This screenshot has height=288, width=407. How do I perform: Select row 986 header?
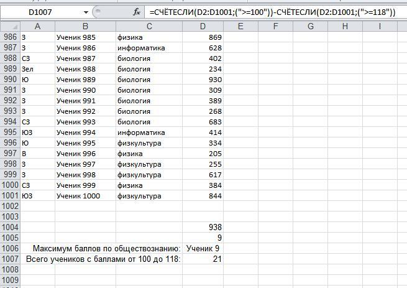pos(11,37)
